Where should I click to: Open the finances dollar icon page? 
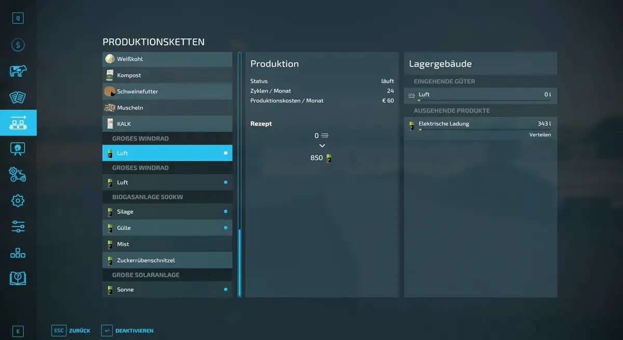click(18, 45)
